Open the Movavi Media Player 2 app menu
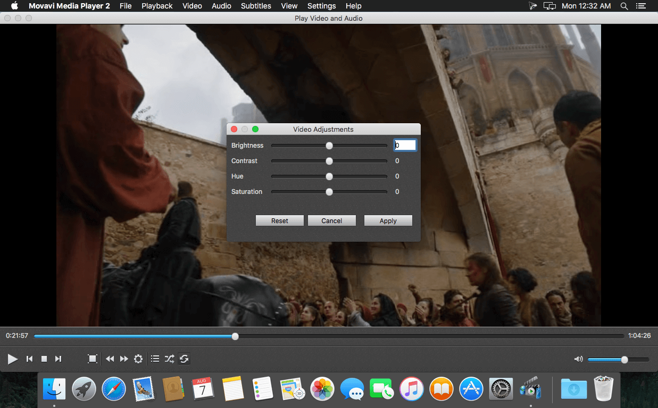Viewport: 658px width, 408px height. pos(69,6)
